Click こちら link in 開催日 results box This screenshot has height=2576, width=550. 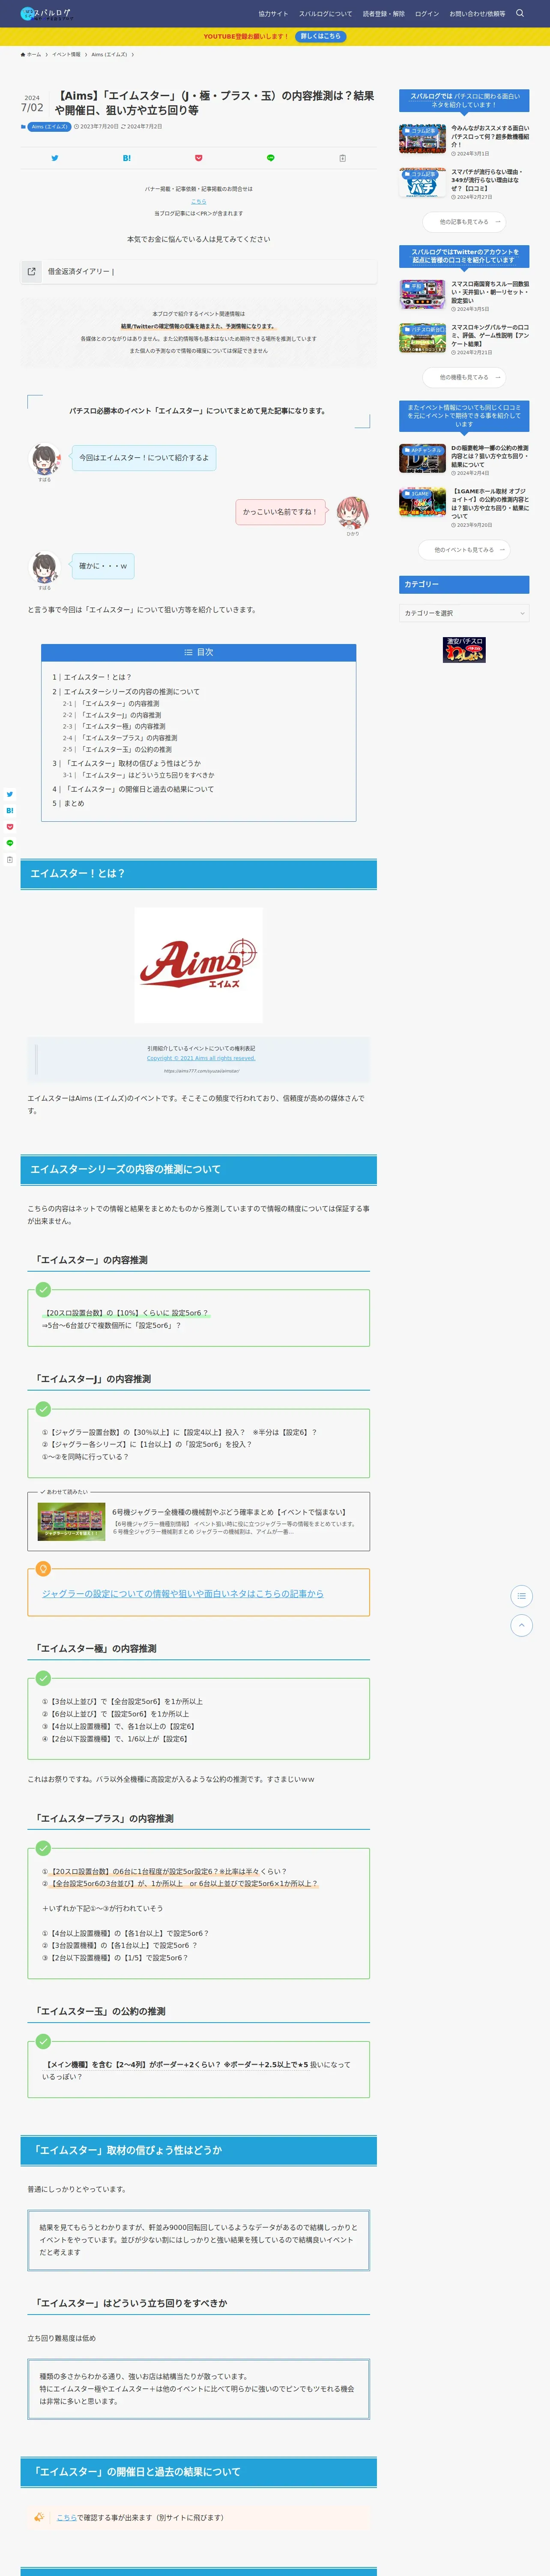pos(66,2518)
